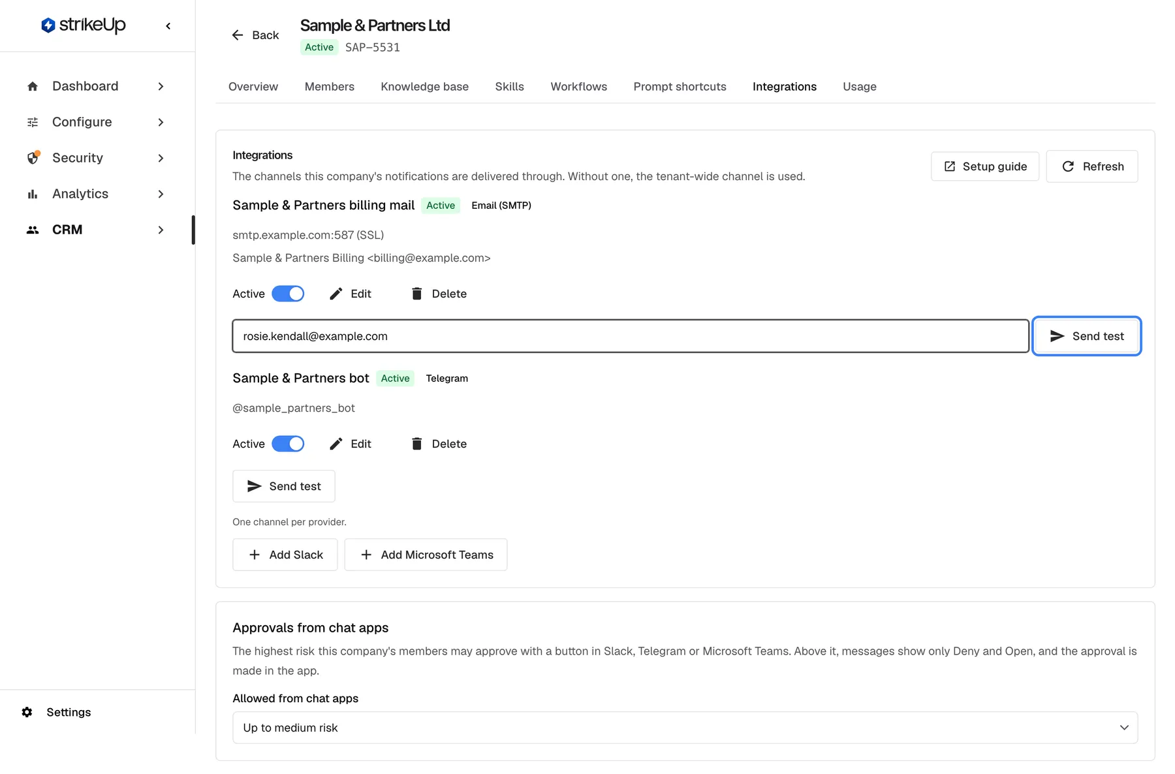Click the SAP-5531 company ID
This screenshot has width=1175, height=774.
pos(373,47)
